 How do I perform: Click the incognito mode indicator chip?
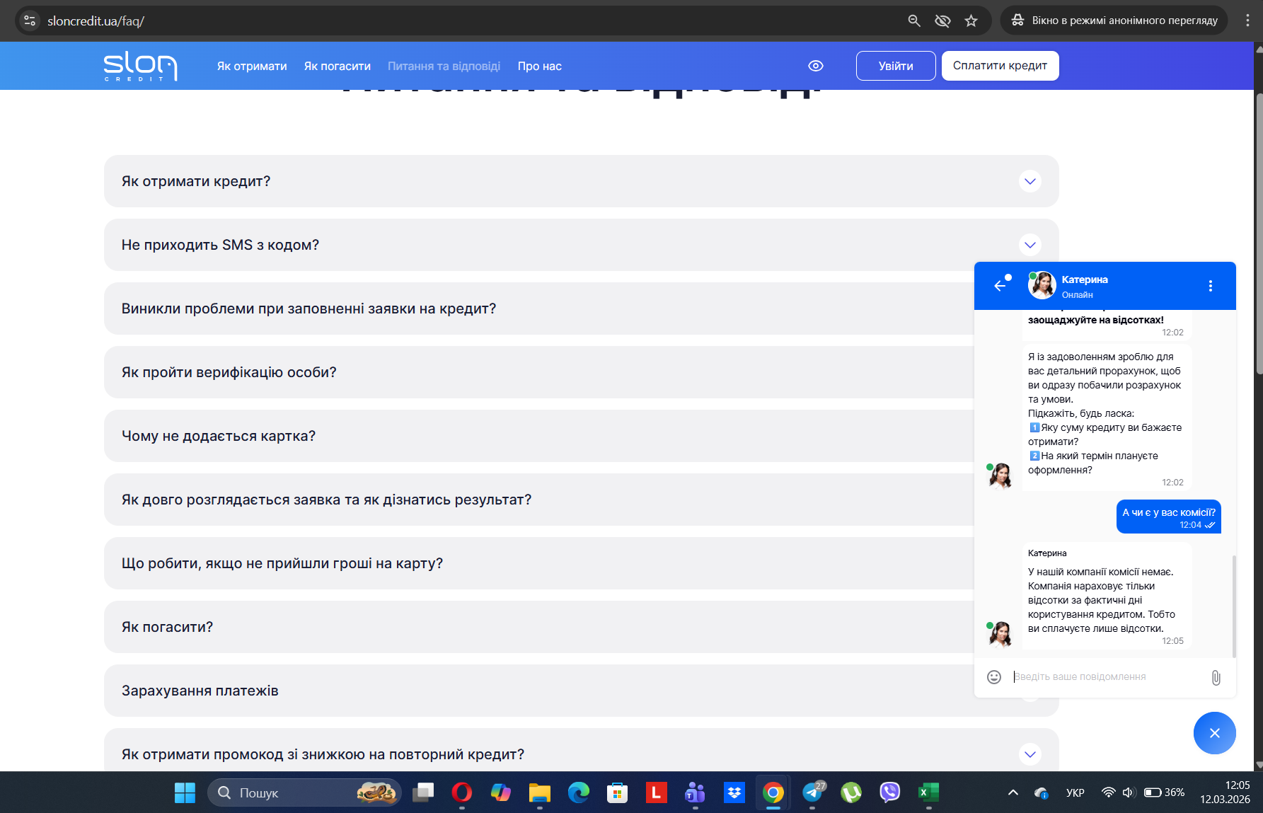tap(1114, 21)
